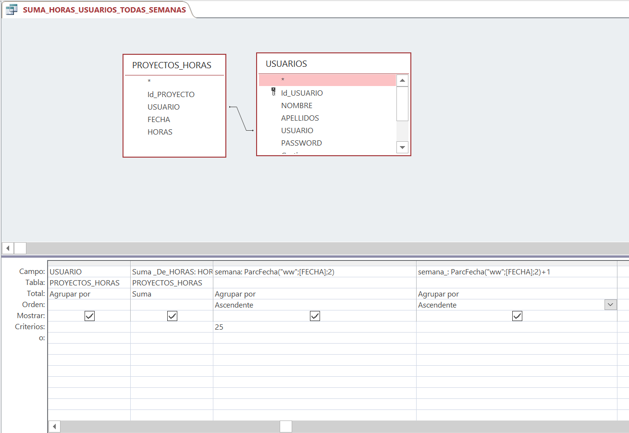Click the join line between the tables

coord(241,118)
